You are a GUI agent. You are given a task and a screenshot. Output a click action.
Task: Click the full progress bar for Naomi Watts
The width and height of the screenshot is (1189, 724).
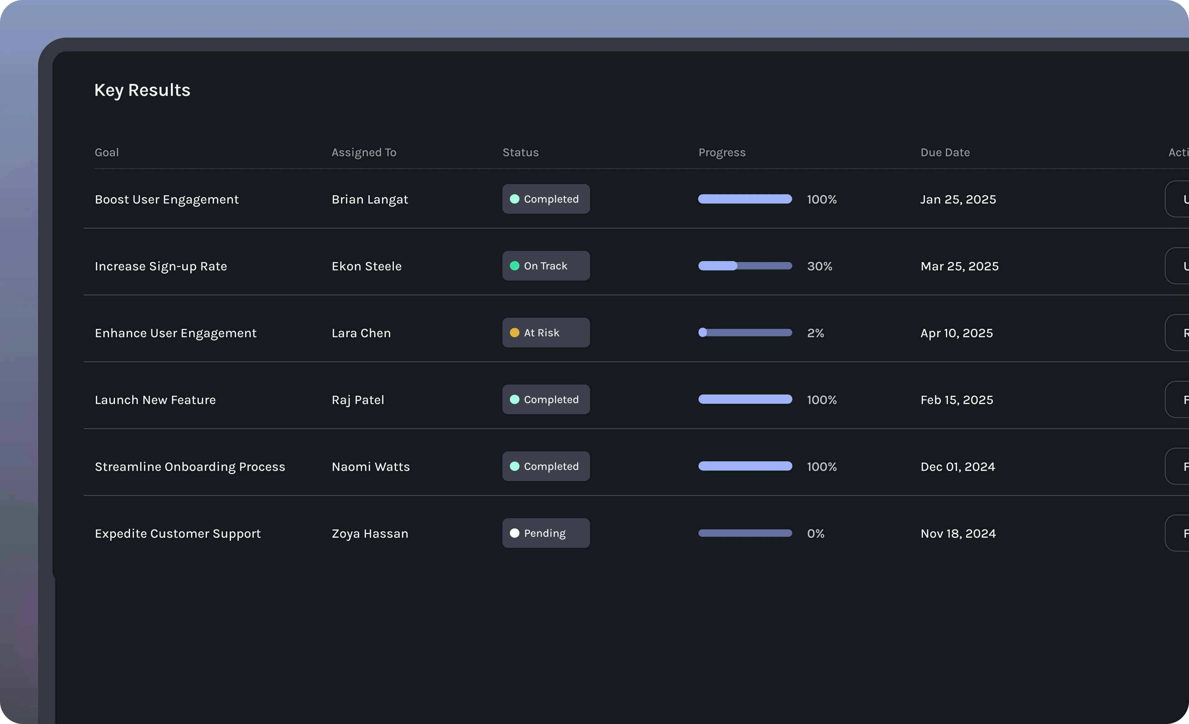coord(745,466)
